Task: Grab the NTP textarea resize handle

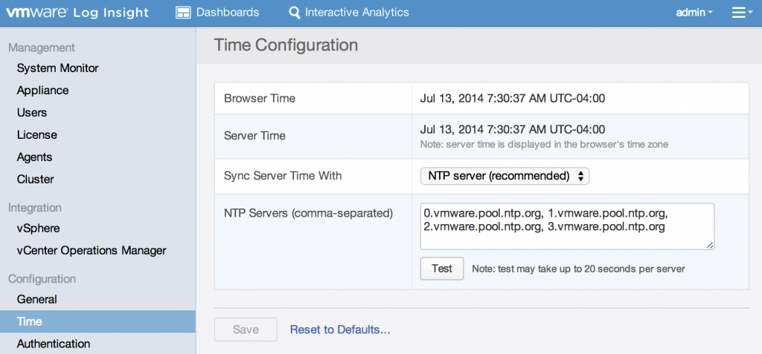Action: (x=710, y=245)
